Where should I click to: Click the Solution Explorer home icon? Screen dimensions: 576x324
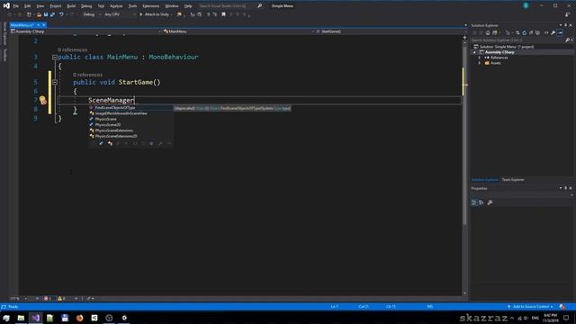(x=488, y=32)
